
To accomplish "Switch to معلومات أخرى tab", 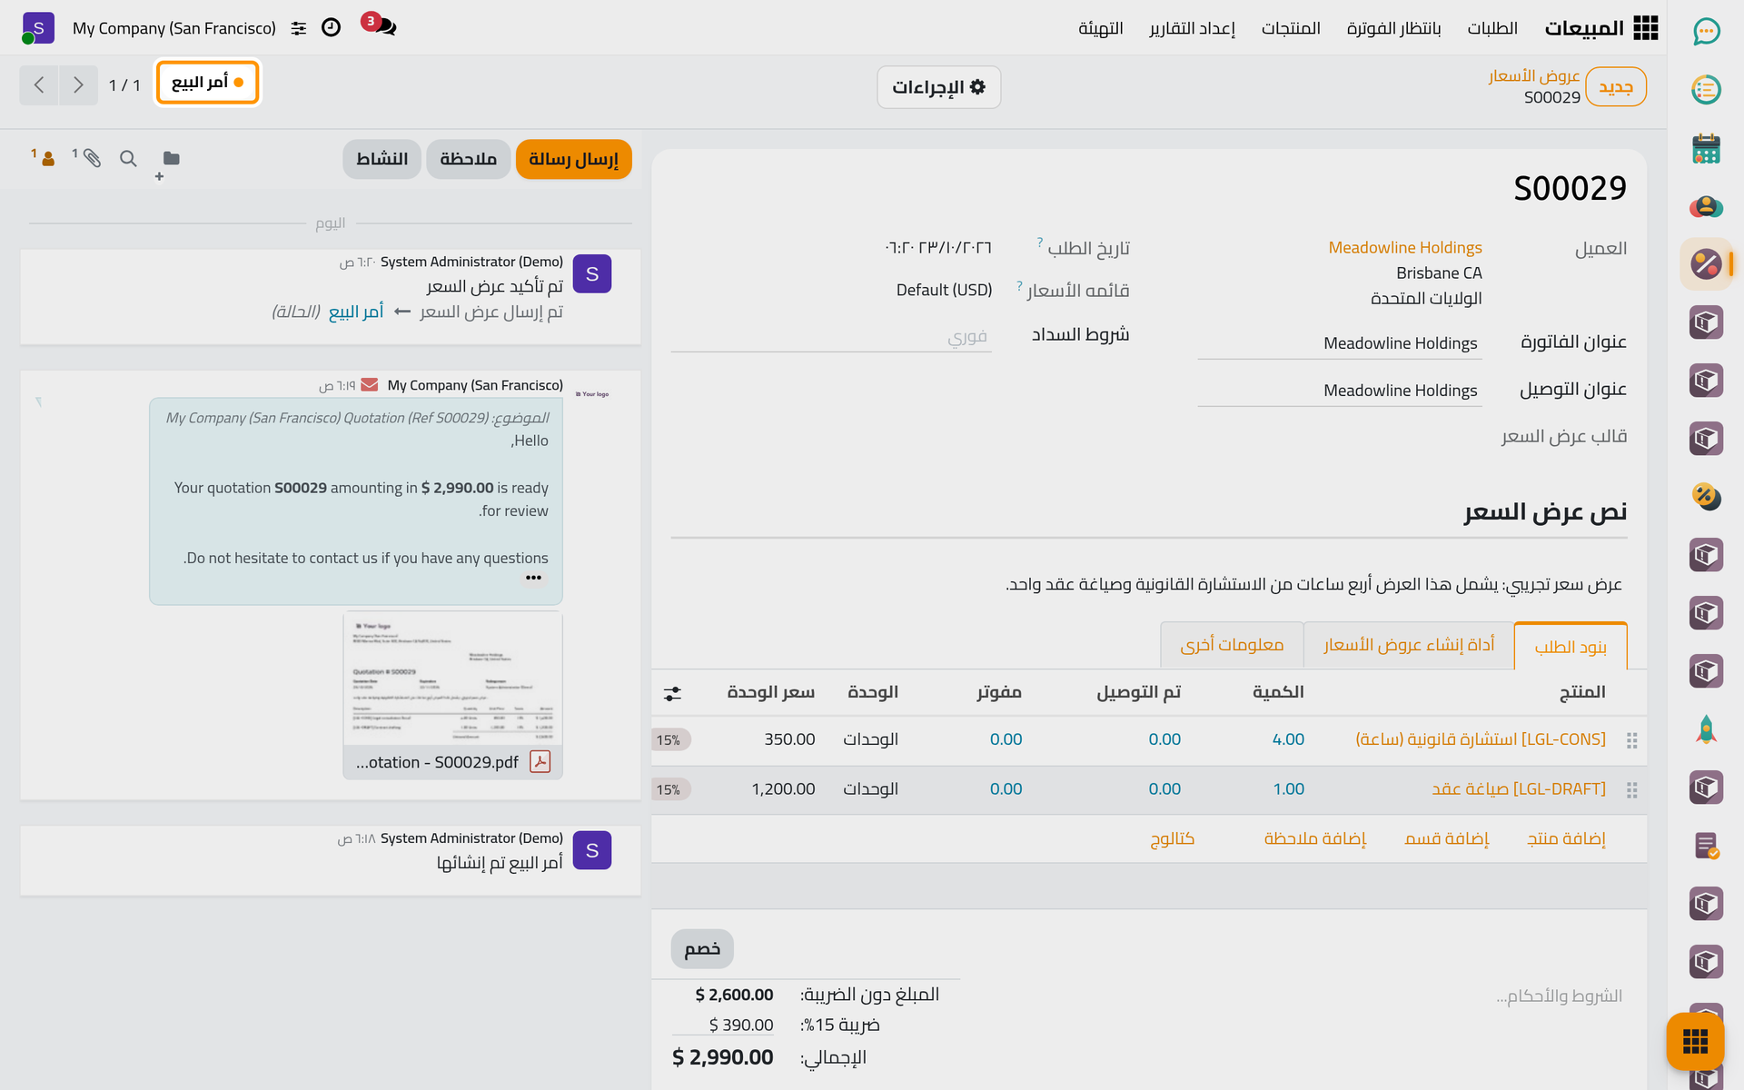I will [1232, 645].
